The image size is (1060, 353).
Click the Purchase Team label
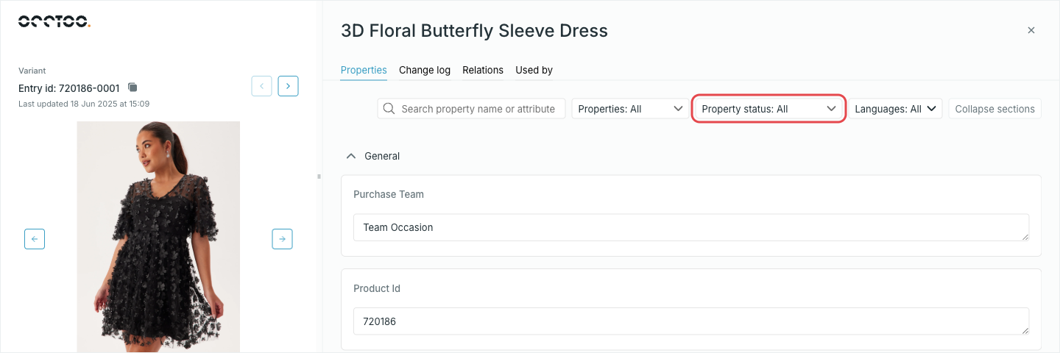(x=389, y=194)
